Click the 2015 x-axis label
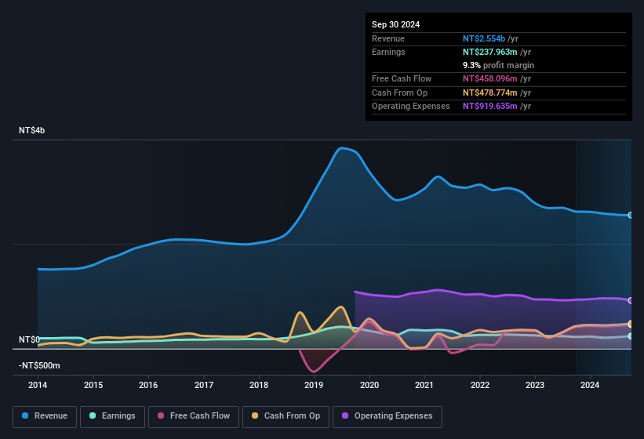Image resolution: width=644 pixels, height=439 pixels. (93, 385)
